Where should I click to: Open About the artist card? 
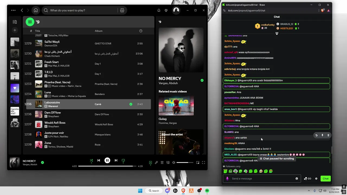coord(181,142)
